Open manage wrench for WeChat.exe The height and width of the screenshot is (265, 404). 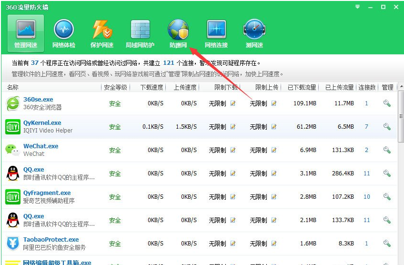pyautogui.click(x=387, y=150)
